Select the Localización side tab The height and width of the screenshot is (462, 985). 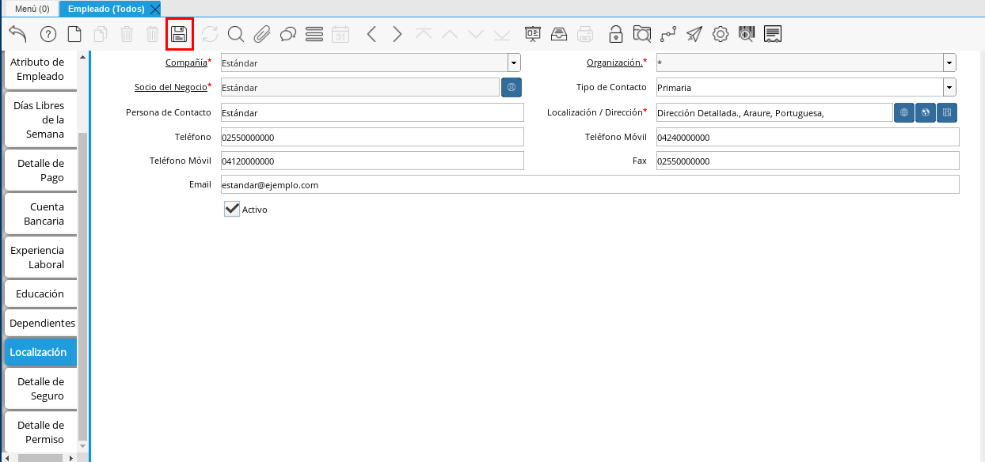click(x=40, y=352)
